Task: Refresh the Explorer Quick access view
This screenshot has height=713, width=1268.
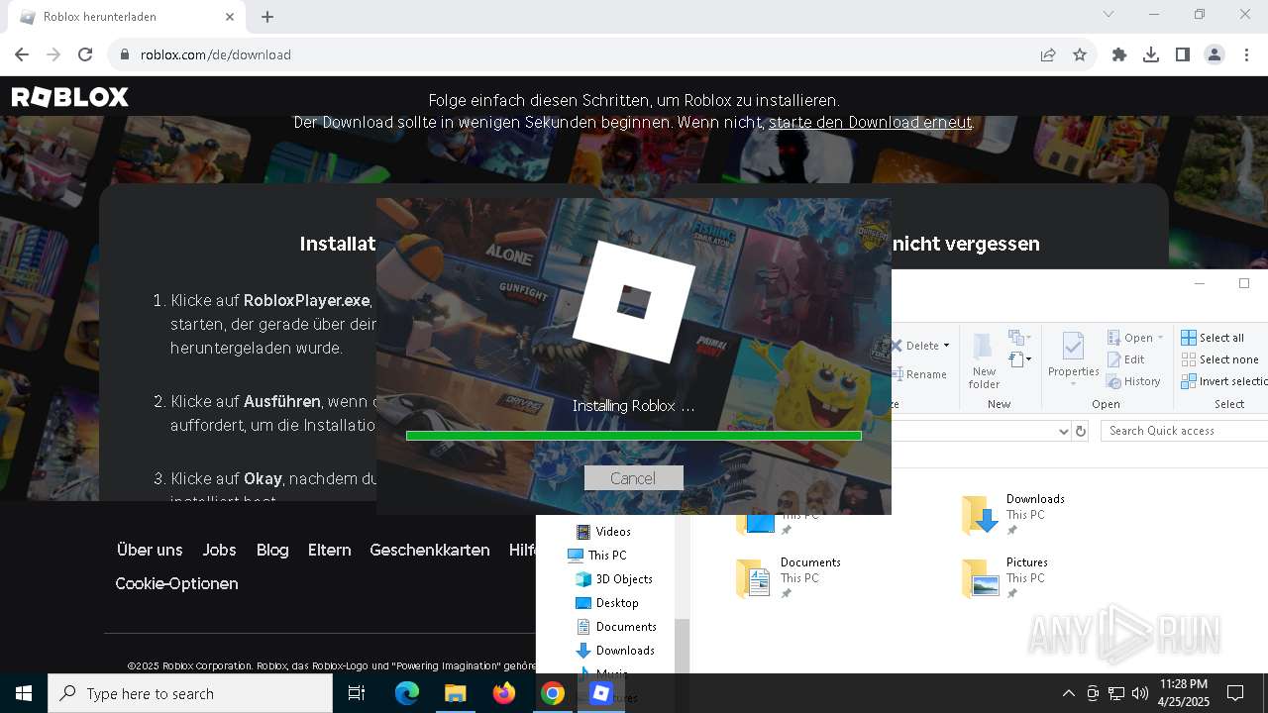Action: point(1081,431)
